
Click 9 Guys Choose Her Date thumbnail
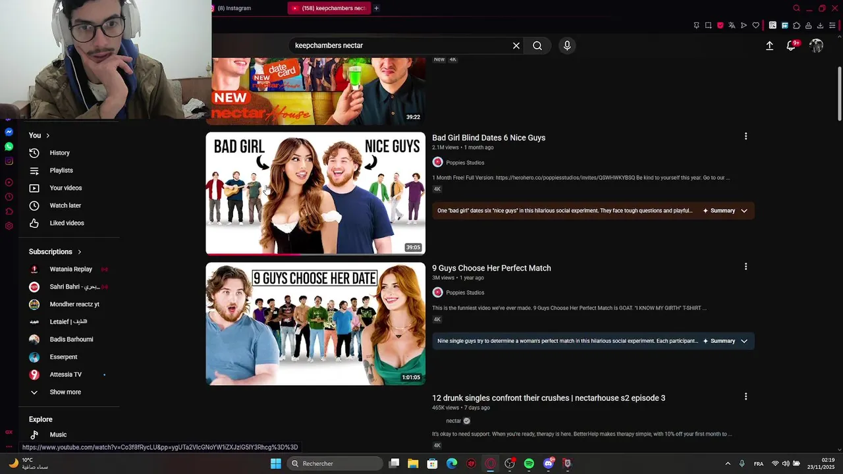[x=315, y=324]
